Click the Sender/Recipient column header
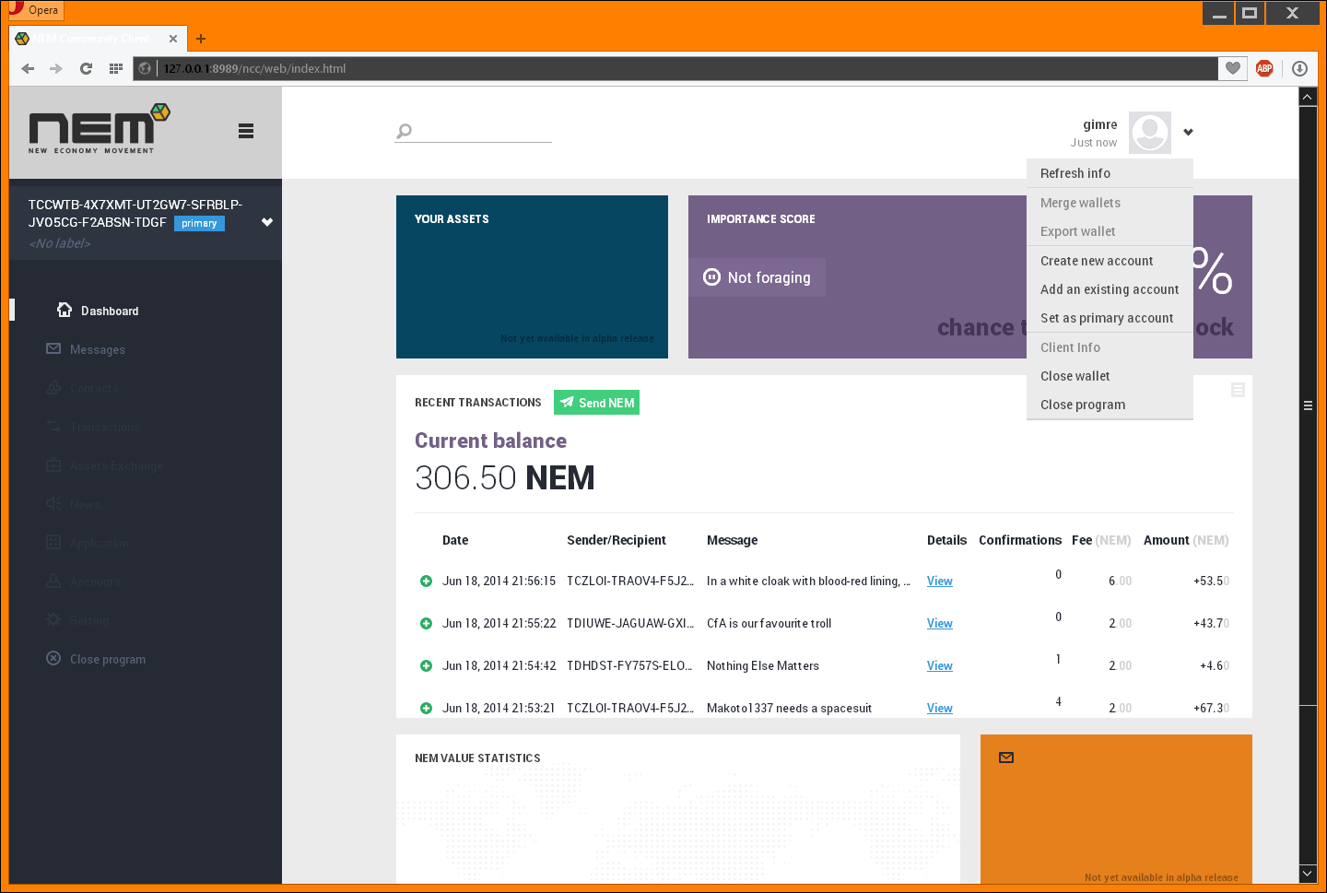 tap(617, 540)
